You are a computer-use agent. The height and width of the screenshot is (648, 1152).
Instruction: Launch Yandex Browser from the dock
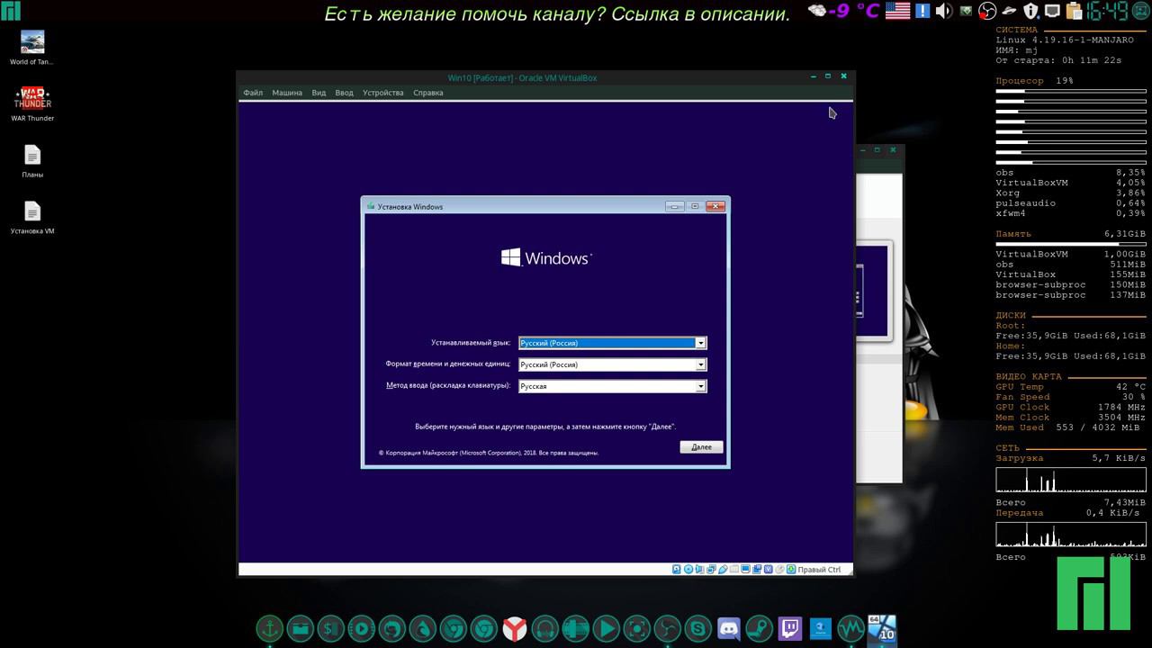pos(515,627)
